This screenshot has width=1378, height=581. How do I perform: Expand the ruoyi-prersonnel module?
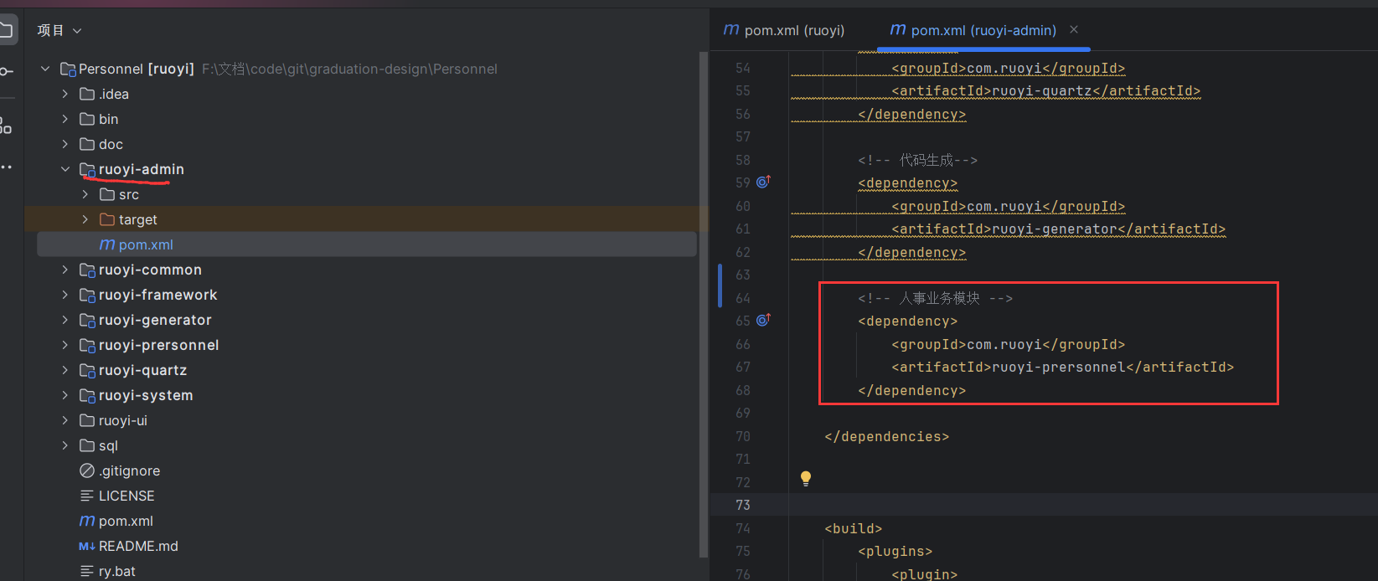tap(65, 345)
